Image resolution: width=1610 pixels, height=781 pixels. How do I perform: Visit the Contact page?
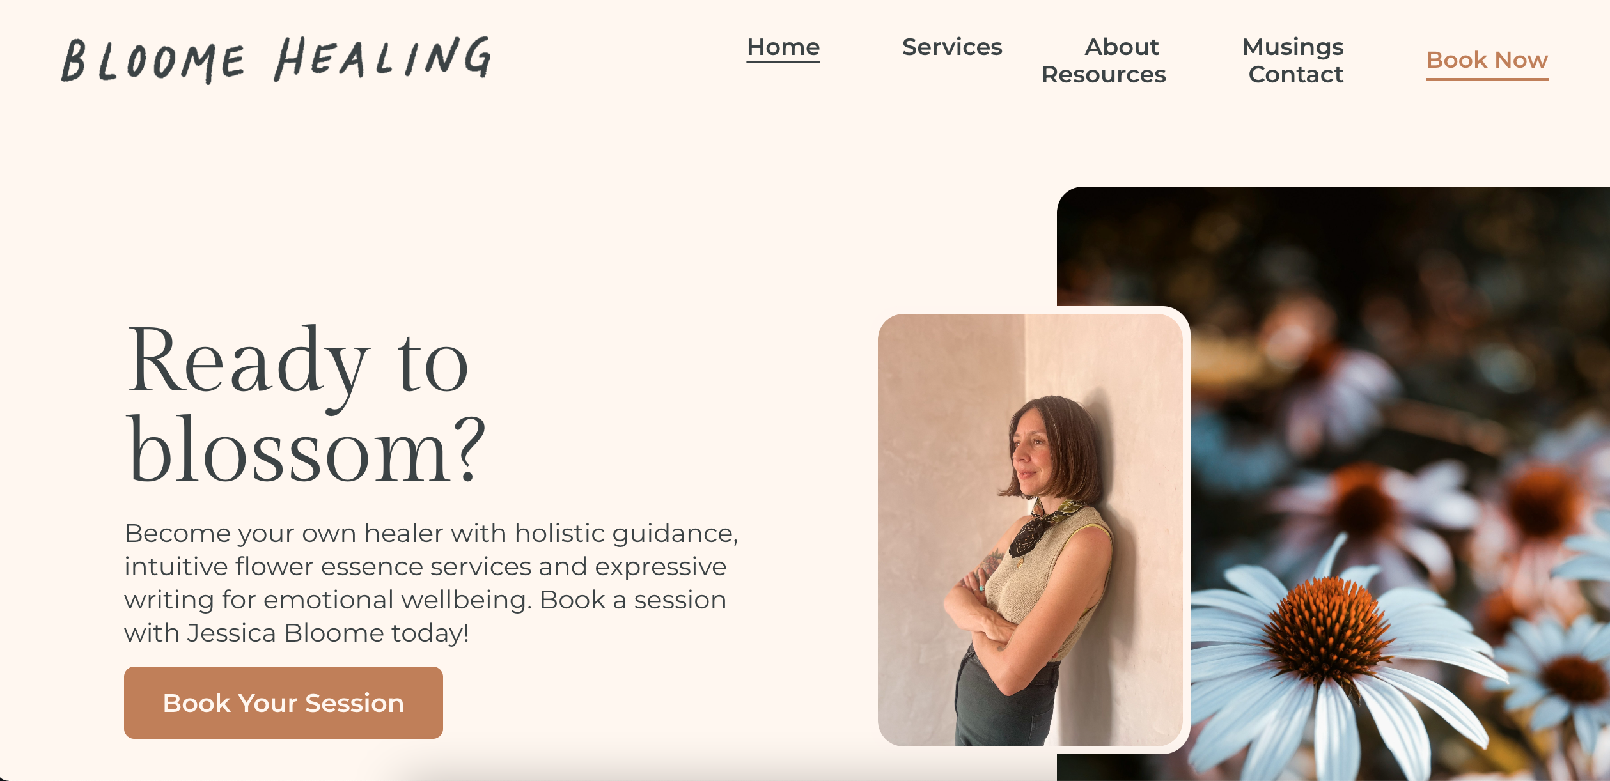click(1295, 75)
